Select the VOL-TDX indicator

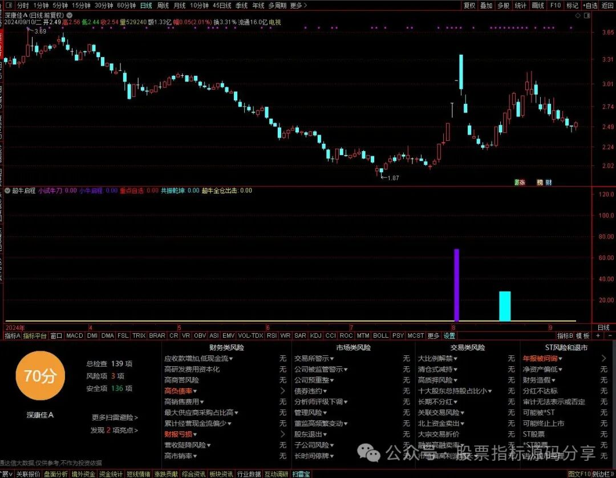point(250,336)
